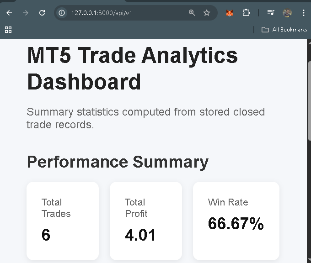The height and width of the screenshot is (263, 311).
Task: Open All Bookmarks folder
Action: (284, 30)
